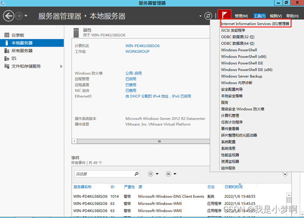Screen dimensions: 304x218
Task: Click properties pane scroll left arrow
Action: click(74, 141)
